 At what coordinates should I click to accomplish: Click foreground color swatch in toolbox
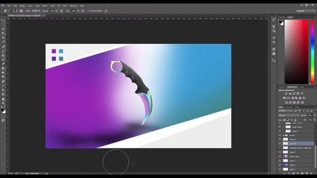(x=2, y=110)
